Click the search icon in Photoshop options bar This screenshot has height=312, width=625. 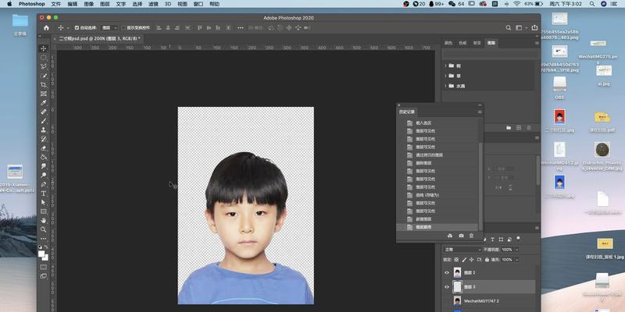pyautogui.click(x=509, y=28)
